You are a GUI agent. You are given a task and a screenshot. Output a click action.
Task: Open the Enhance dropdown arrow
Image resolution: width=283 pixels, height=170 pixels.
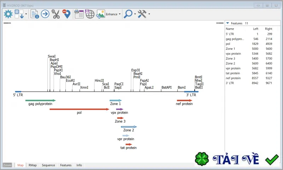click(x=120, y=14)
